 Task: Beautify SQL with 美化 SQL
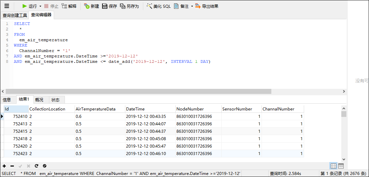pos(158,6)
